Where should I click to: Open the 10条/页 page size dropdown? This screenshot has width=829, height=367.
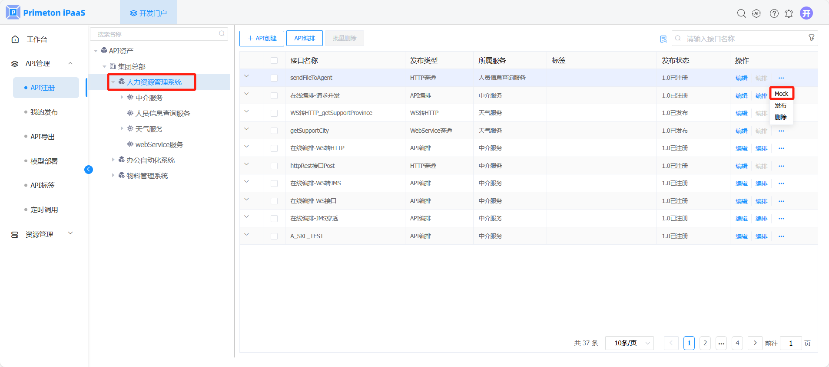(630, 343)
